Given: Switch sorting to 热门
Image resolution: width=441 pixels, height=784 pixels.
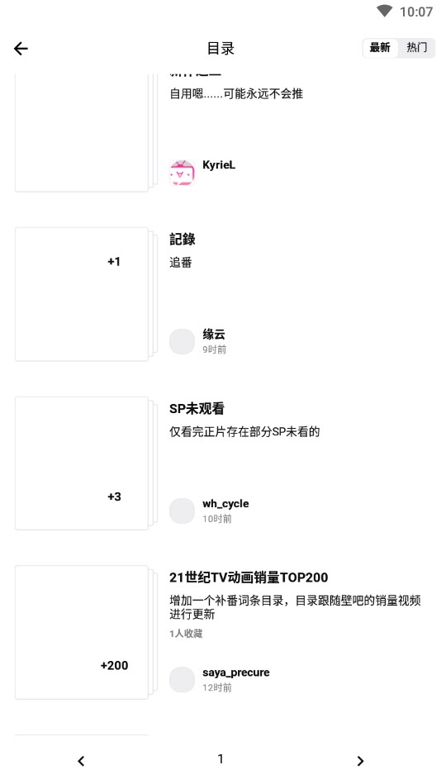Looking at the screenshot, I should (x=416, y=48).
